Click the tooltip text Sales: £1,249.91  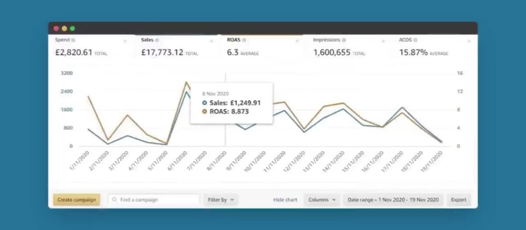pyautogui.click(x=235, y=103)
